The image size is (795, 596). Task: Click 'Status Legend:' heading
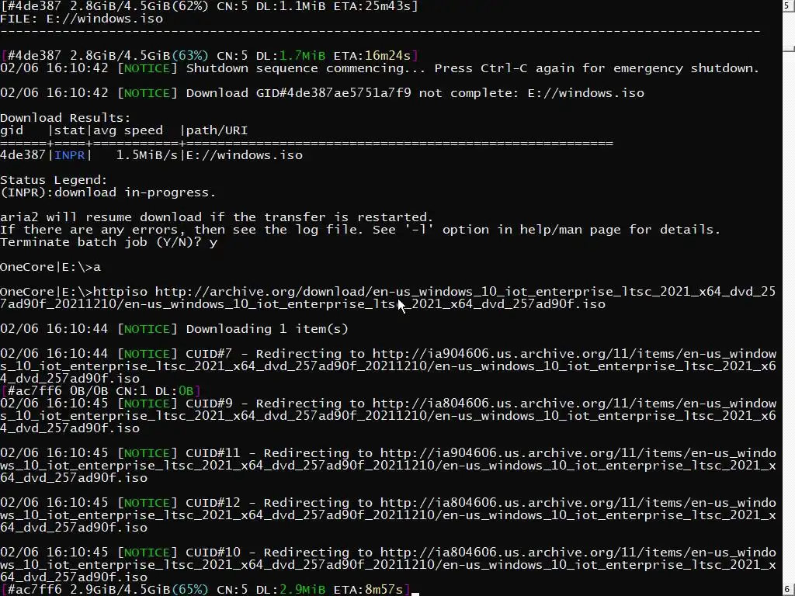pos(54,180)
